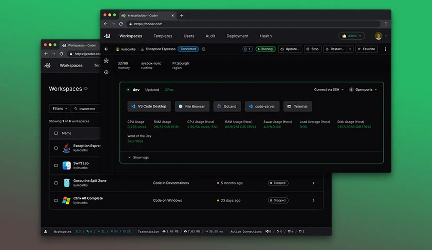Go back in the back browser window

(47, 54)
